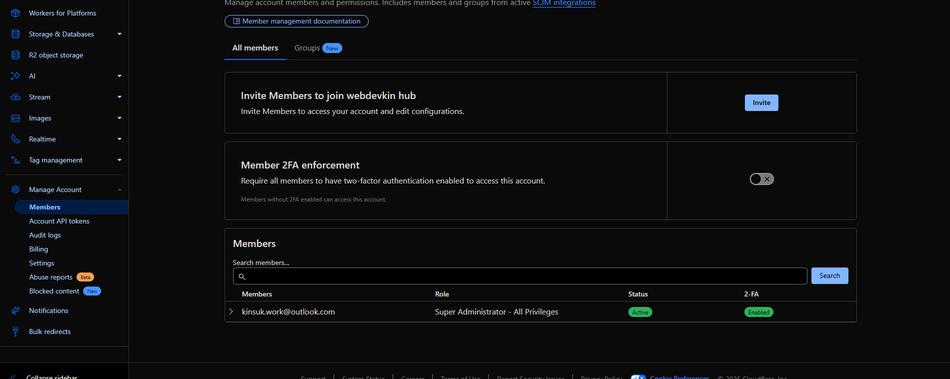Collapse the Manage Account section arrow
Image resolution: width=950 pixels, height=379 pixels.
point(120,189)
